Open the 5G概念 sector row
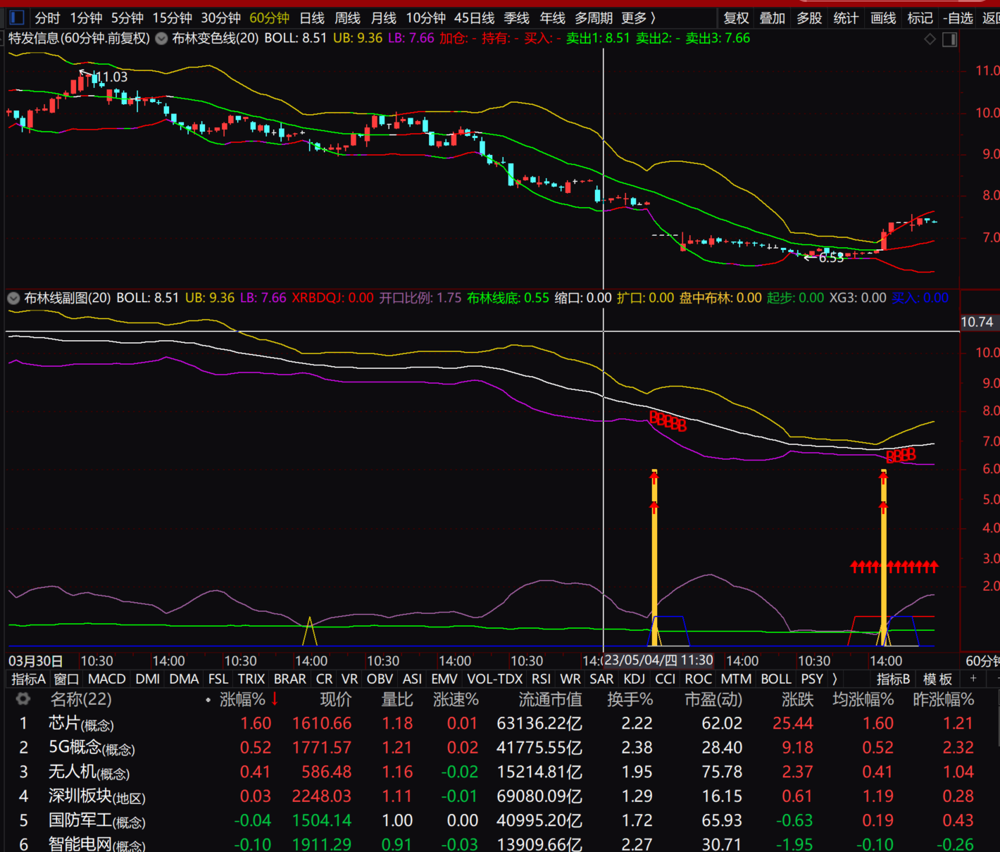 point(500,747)
